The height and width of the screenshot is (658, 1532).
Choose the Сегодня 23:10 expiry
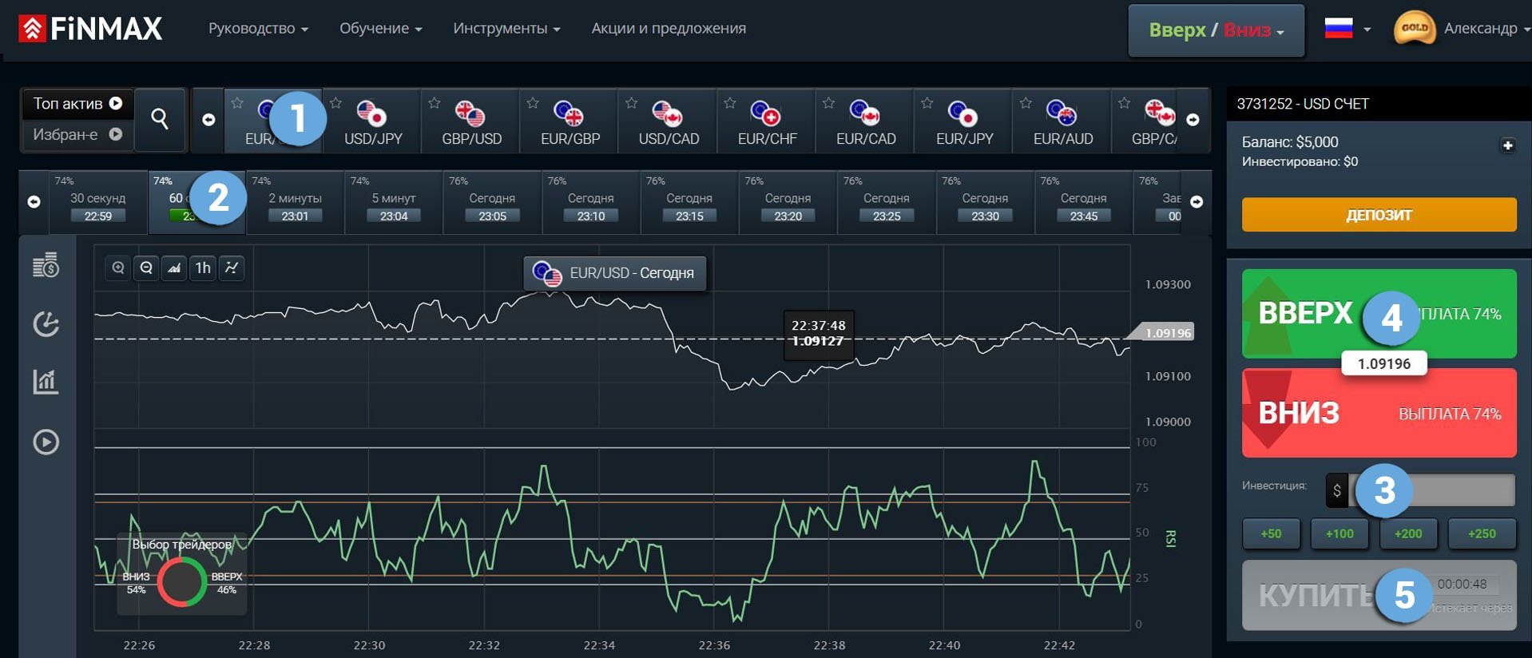coord(590,202)
